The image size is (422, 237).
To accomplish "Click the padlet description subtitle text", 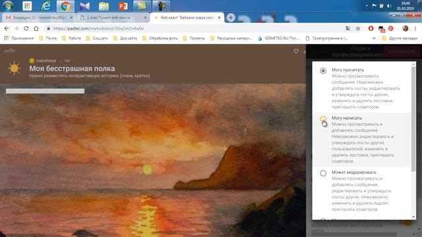I will coord(90,76).
